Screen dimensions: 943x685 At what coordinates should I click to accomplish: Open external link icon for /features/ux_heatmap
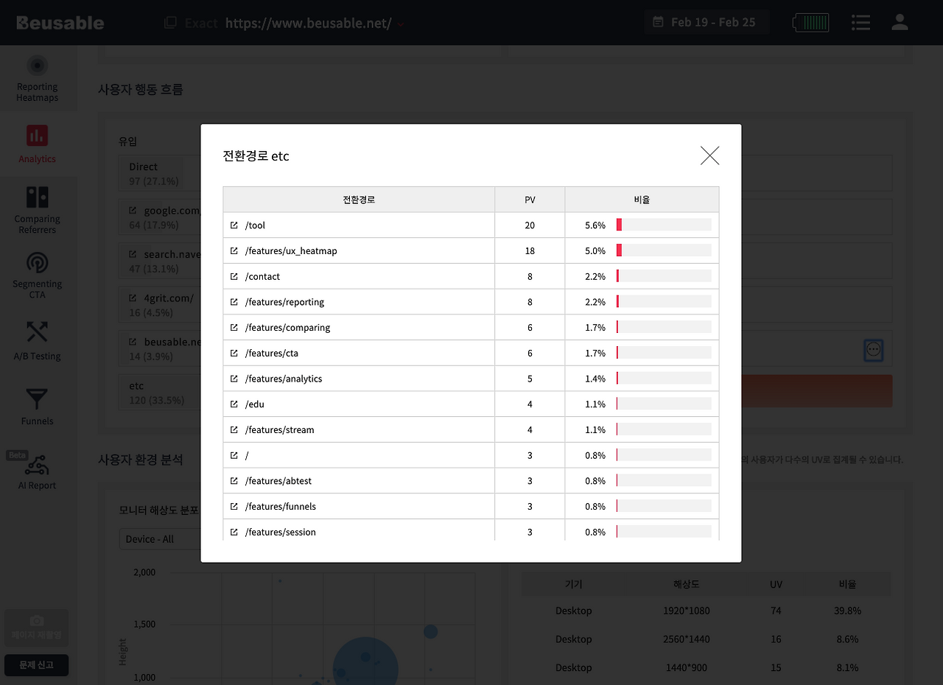[234, 251]
